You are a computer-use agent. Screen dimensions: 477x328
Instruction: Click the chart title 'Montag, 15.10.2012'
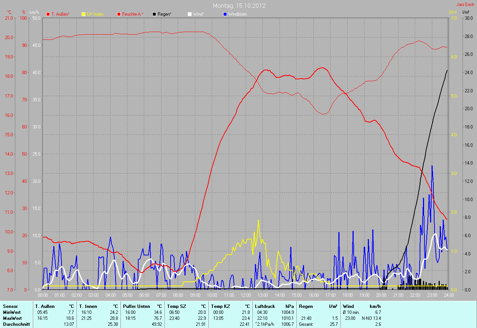coord(240,6)
